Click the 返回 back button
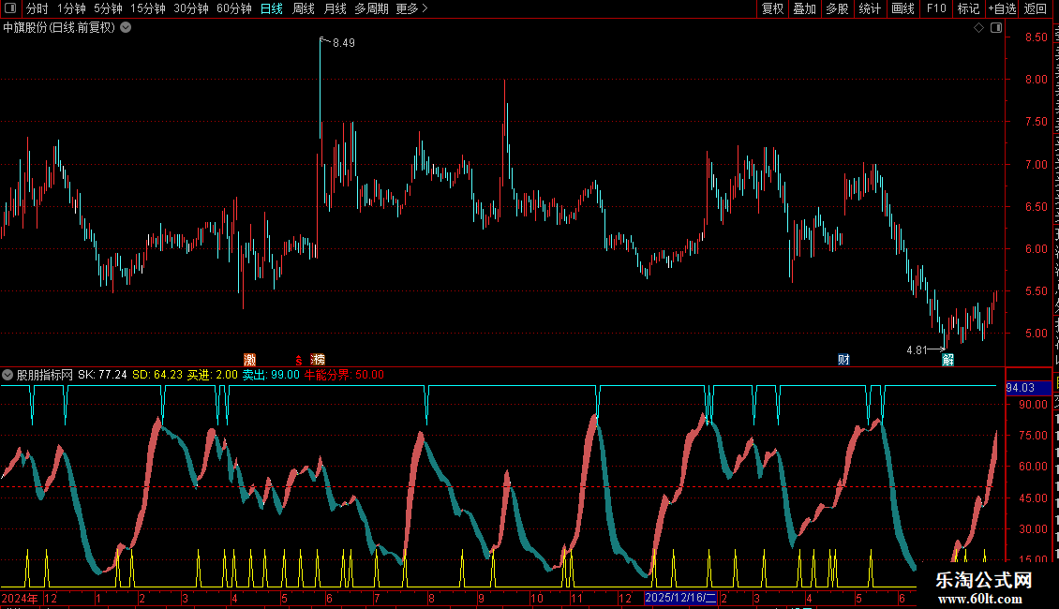Screen dimensions: 1059x609 click(1036, 8)
